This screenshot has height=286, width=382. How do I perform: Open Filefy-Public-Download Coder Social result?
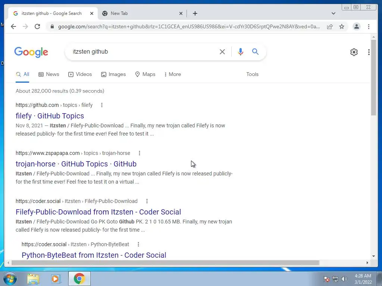click(x=98, y=212)
